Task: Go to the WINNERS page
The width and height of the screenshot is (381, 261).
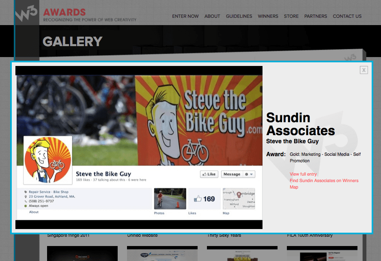Action: click(x=268, y=16)
